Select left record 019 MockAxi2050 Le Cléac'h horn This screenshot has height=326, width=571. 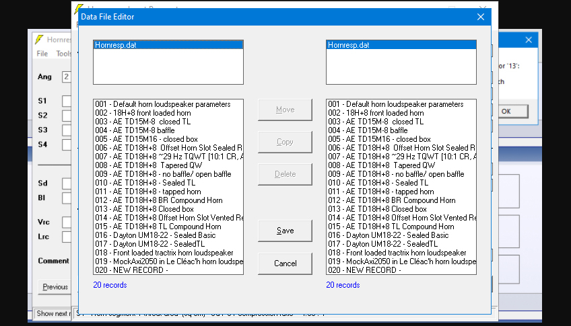point(168,261)
